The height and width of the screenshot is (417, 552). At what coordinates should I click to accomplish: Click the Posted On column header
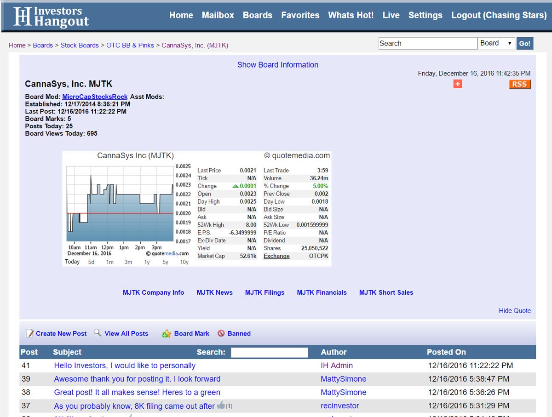tap(446, 352)
